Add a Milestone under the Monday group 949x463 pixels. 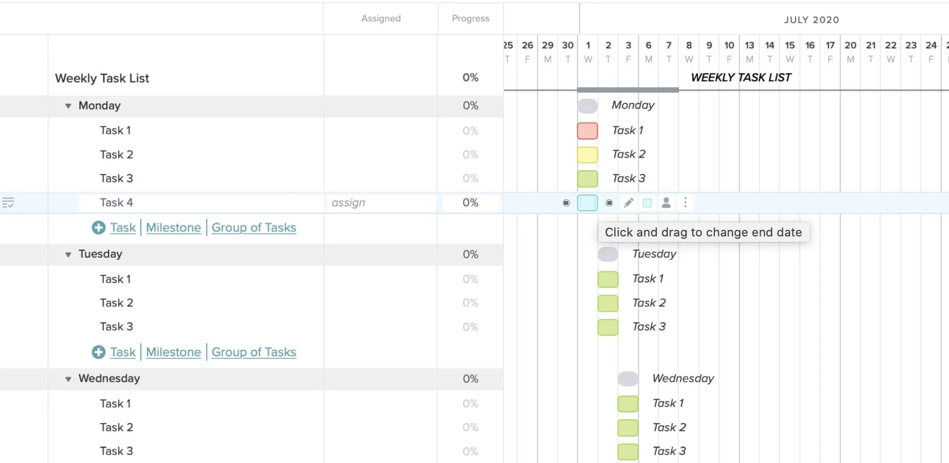point(173,228)
